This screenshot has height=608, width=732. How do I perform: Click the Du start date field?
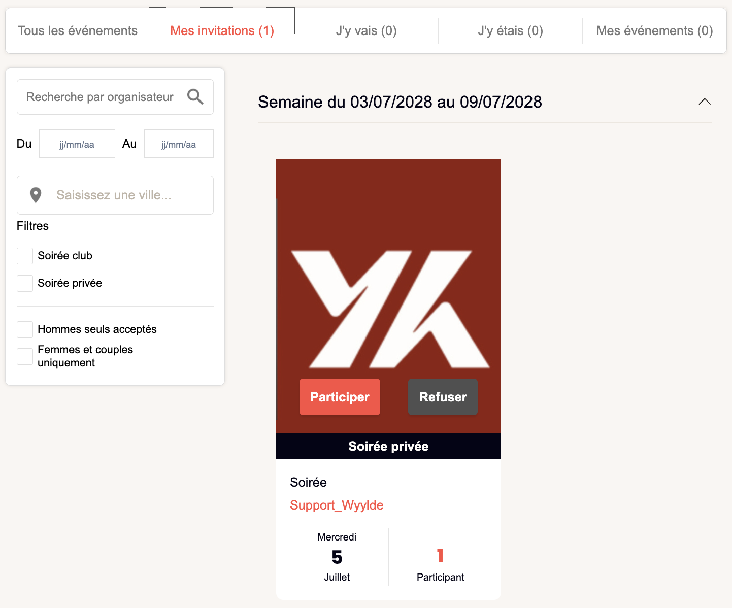pyautogui.click(x=77, y=144)
